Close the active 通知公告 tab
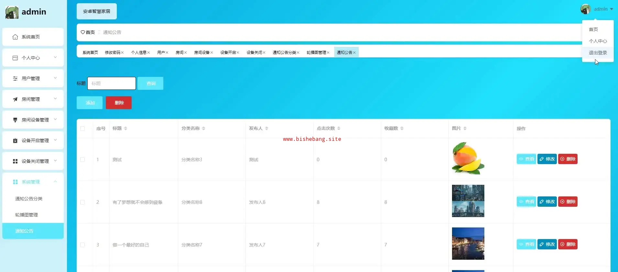618x272 pixels. tap(354, 53)
